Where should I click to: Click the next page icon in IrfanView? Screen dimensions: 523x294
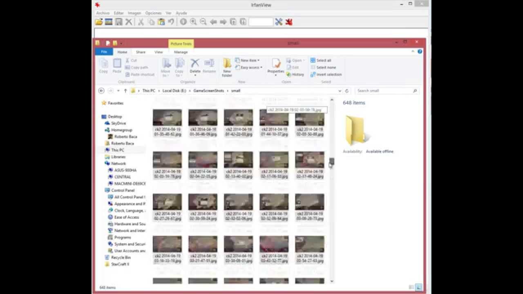click(243, 22)
